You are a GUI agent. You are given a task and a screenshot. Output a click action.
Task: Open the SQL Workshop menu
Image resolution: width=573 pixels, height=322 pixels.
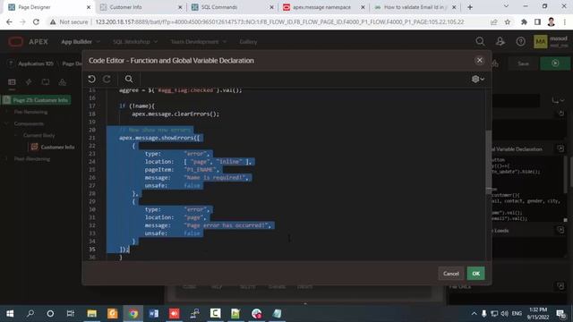(x=135, y=42)
